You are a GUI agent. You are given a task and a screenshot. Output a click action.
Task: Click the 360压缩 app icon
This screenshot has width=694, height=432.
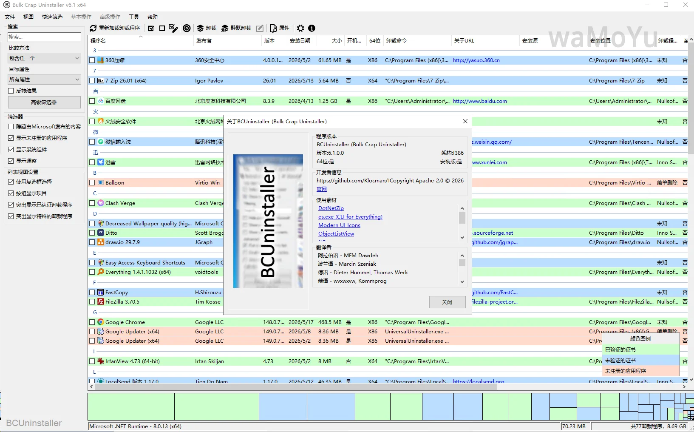pyautogui.click(x=101, y=60)
